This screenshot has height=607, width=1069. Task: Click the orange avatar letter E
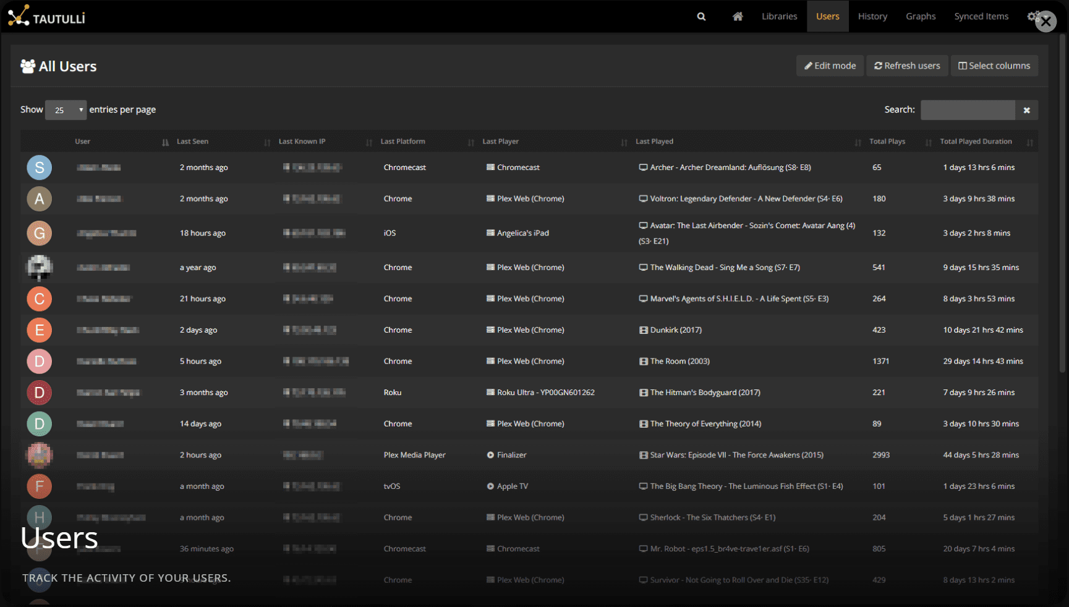point(40,330)
